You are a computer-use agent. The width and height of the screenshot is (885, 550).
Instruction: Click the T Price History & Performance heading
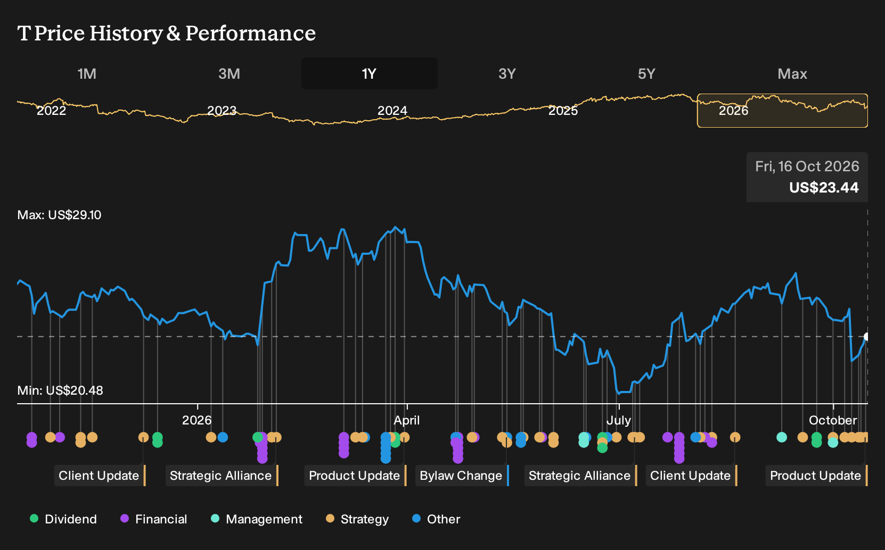pos(167,33)
